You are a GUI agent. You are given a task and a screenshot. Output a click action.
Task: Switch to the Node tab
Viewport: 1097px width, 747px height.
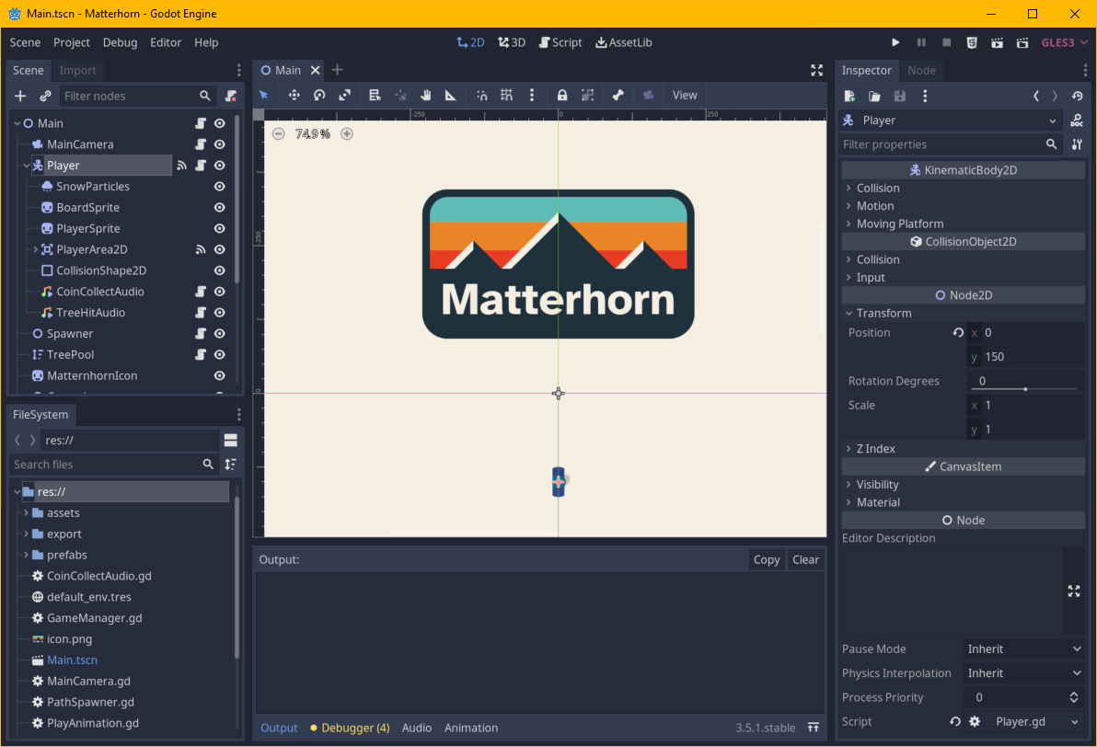(921, 70)
